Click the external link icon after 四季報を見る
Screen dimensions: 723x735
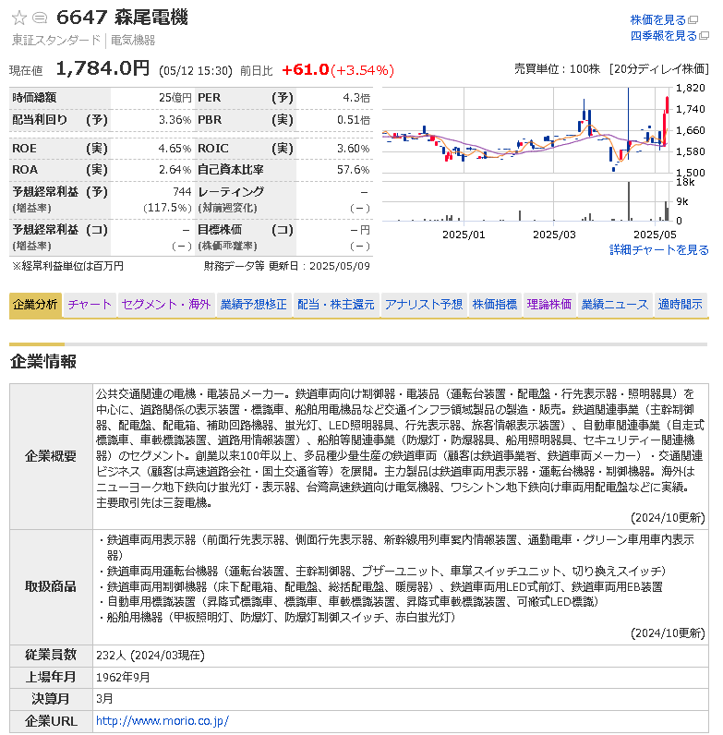coord(705,36)
